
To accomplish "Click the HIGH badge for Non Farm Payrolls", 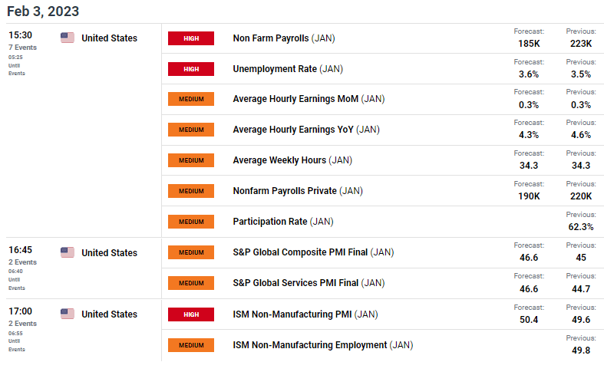I will [x=190, y=38].
